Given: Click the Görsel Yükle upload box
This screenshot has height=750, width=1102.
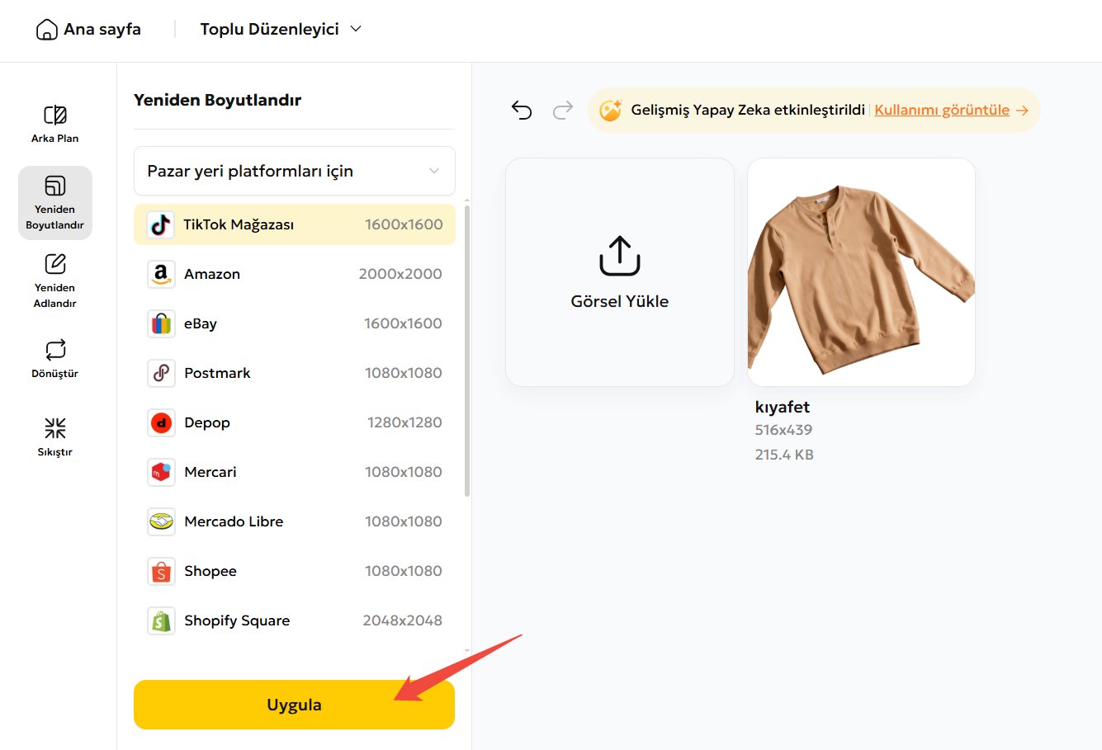Looking at the screenshot, I should click(x=619, y=272).
